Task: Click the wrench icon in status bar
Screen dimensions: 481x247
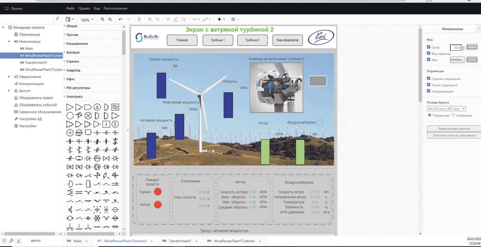Action: pos(11,241)
